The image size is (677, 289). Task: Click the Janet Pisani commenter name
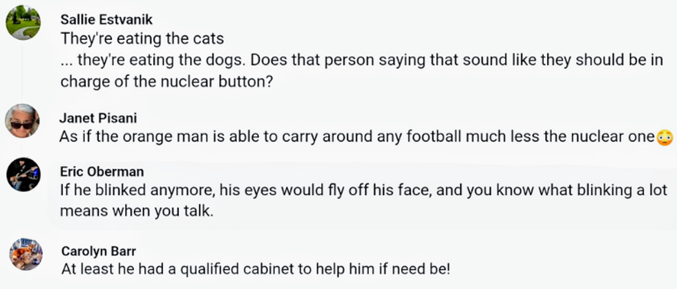click(x=98, y=118)
